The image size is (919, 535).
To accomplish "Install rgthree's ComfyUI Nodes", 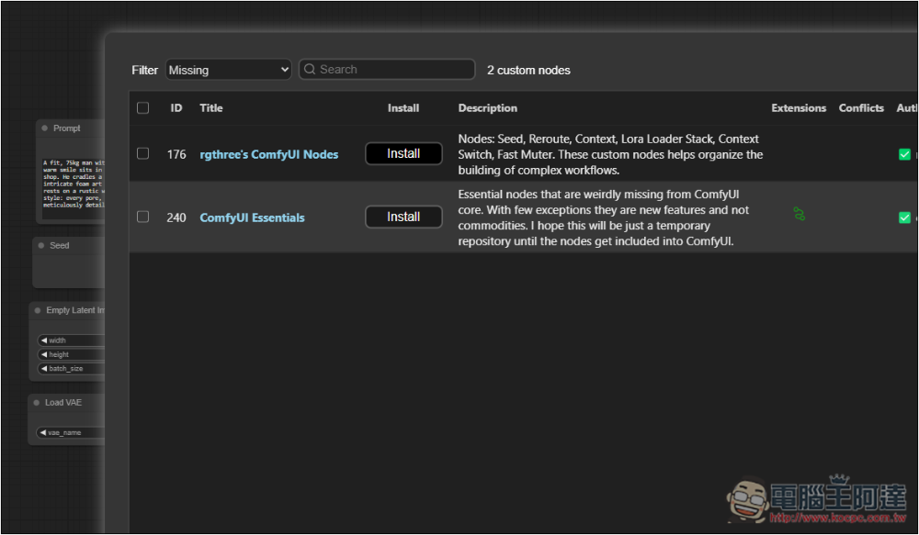I will click(403, 153).
